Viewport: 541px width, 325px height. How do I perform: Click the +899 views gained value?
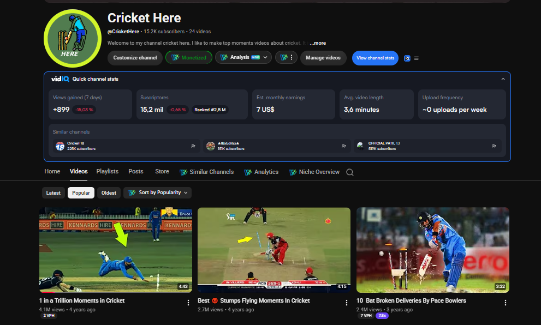coord(61,109)
